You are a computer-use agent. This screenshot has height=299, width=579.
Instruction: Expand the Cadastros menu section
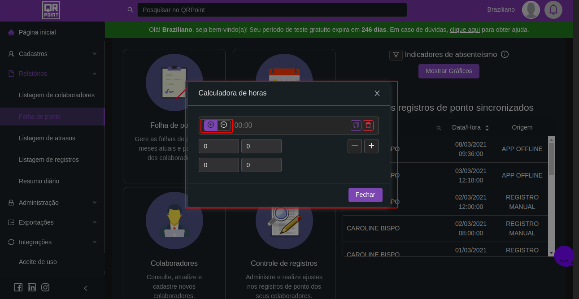pos(52,54)
